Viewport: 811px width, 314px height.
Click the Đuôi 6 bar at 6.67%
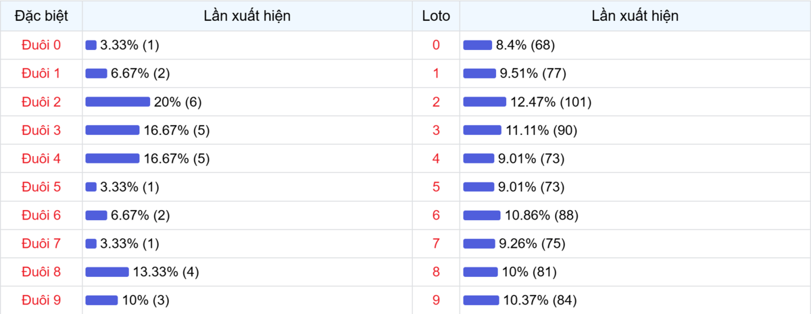[96, 215]
